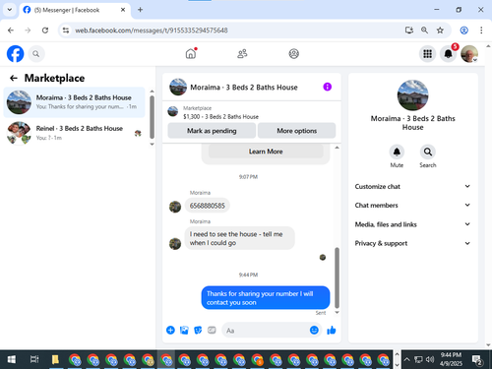The height and width of the screenshot is (369, 492).
Task: Reload the page in the browser
Action: [x=45, y=31]
